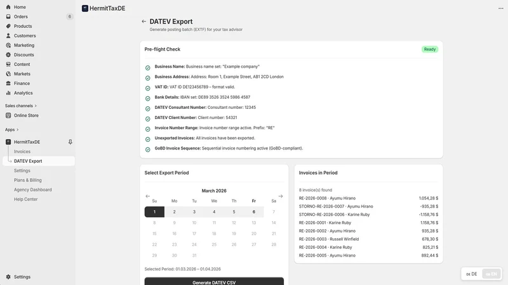Click the HermitTaxDE logo in header
508x285 pixels.
click(85, 8)
